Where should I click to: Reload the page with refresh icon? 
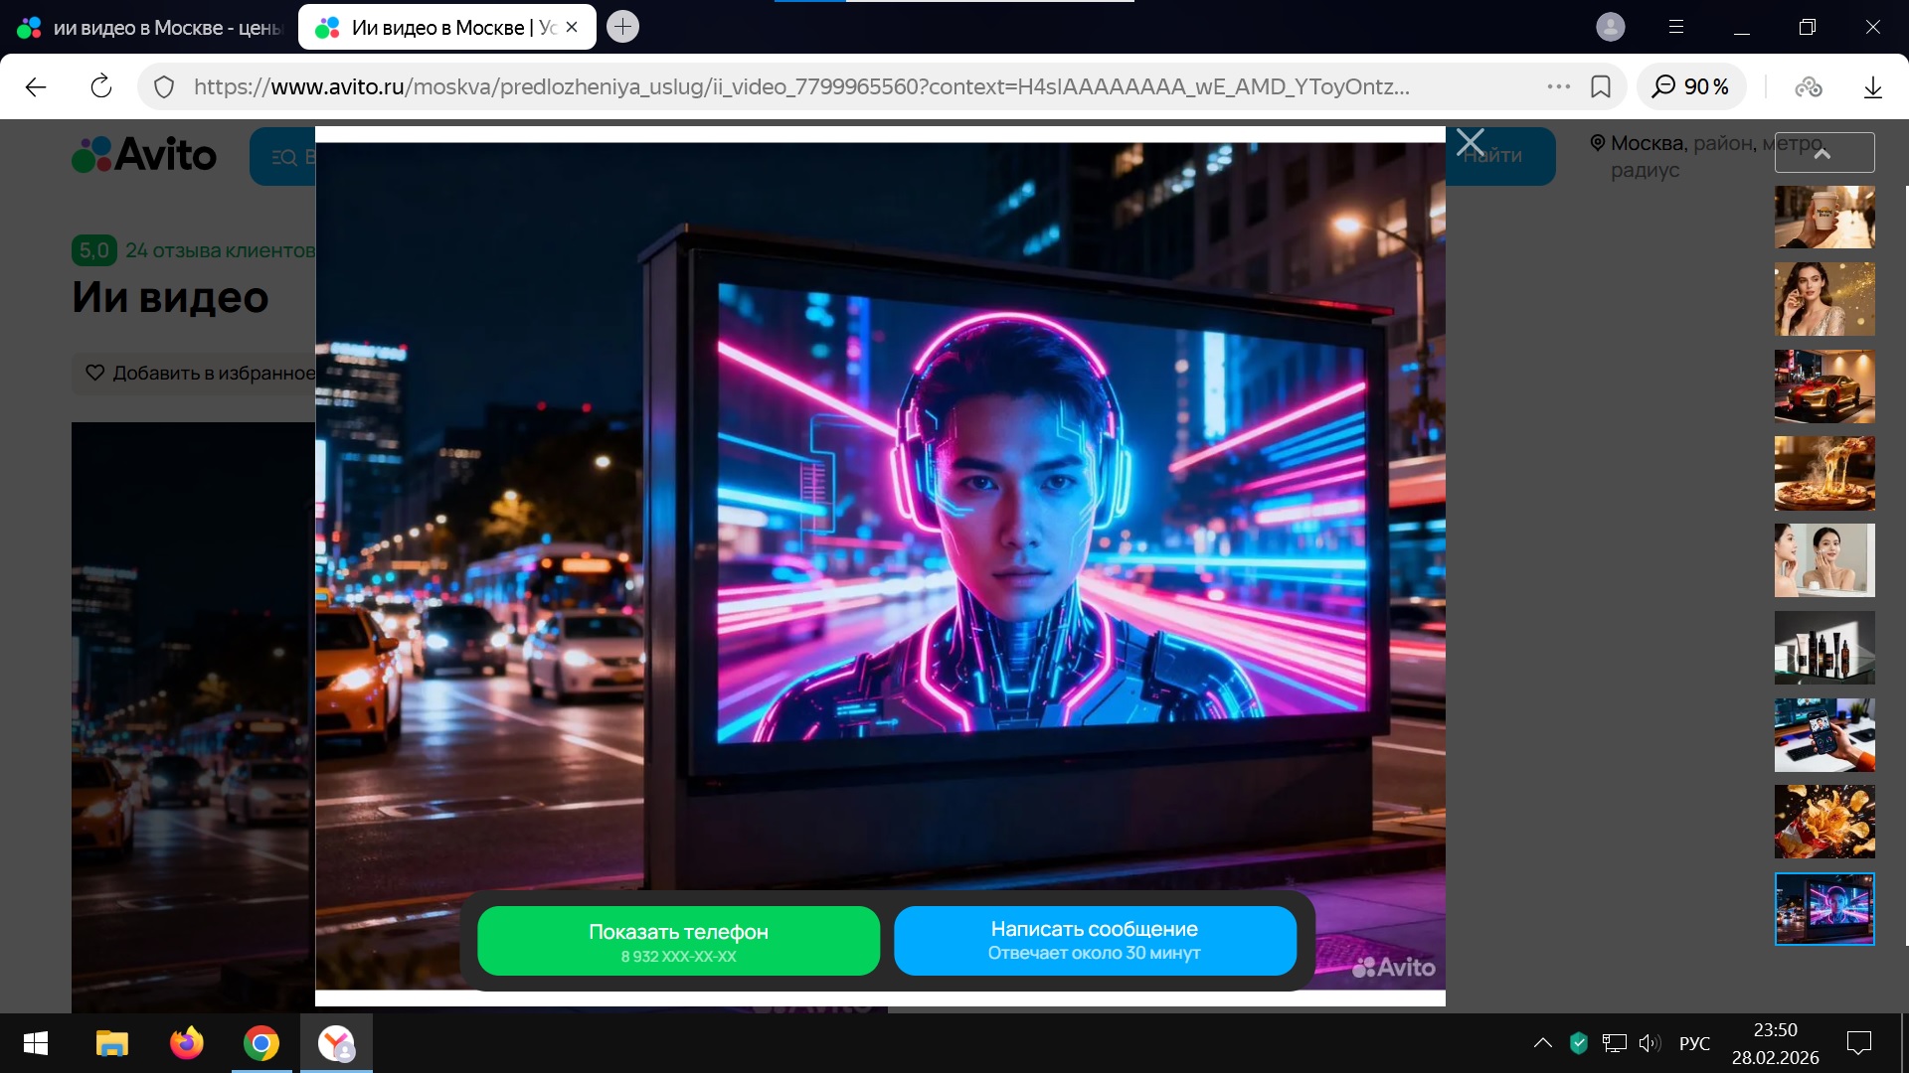(100, 87)
